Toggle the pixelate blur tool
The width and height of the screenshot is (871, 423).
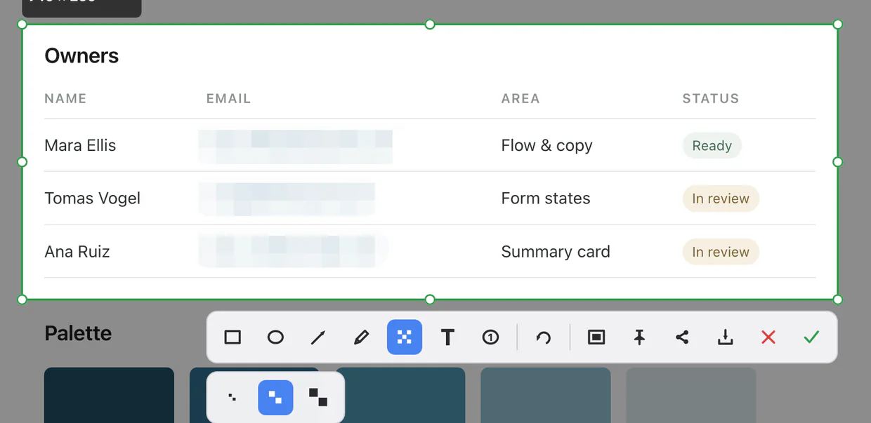[405, 337]
